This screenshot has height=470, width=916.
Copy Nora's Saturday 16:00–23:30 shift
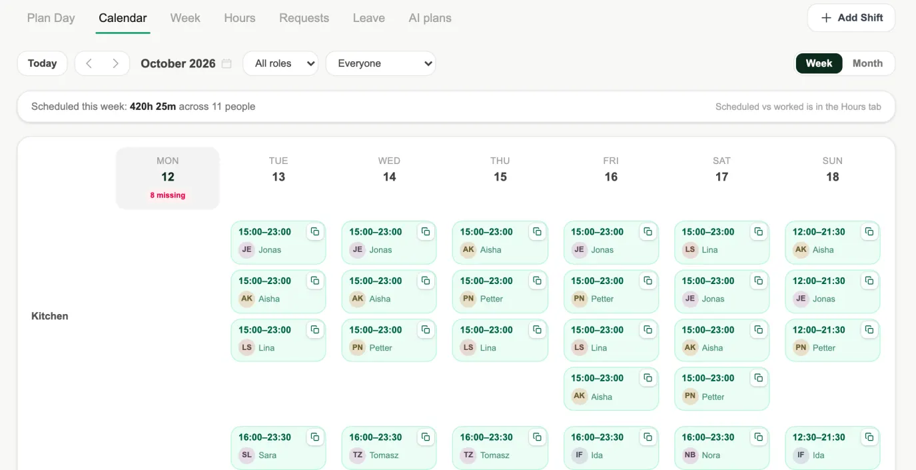click(758, 437)
